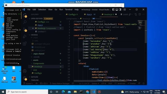Switch to the Config.js editor tab
The image size is (167, 94).
[x=72, y=14]
